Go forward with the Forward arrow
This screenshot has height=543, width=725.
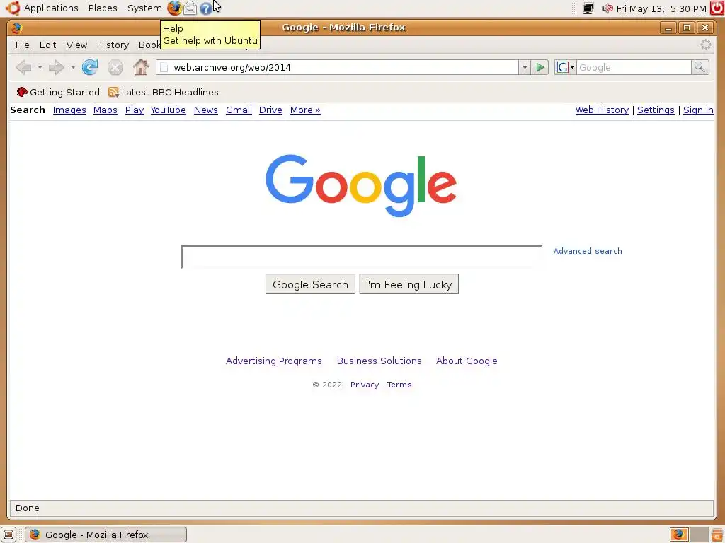(57, 67)
